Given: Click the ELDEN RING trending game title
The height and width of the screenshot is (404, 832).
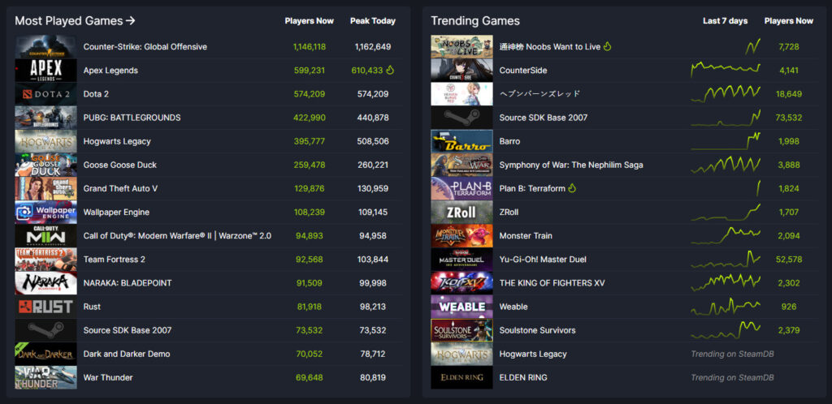Looking at the screenshot, I should [x=522, y=377].
